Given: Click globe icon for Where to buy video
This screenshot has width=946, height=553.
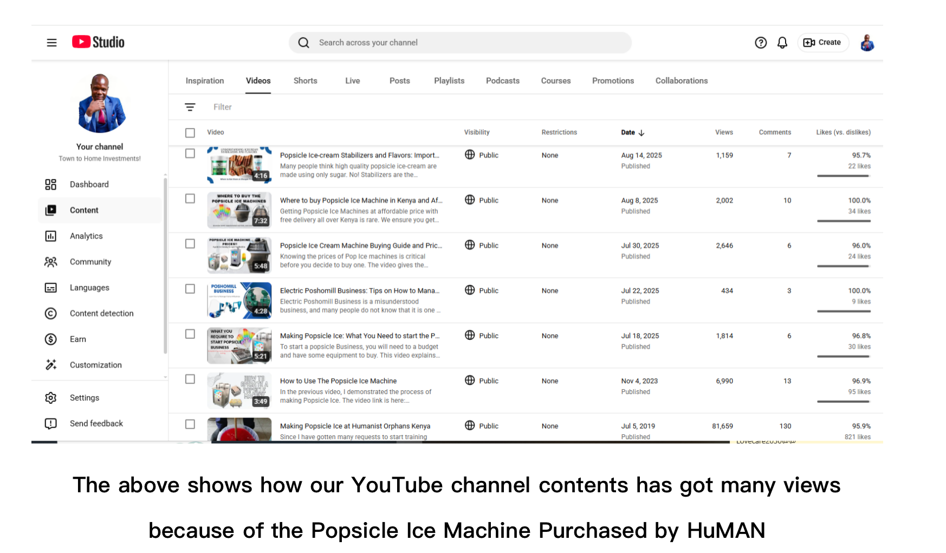Looking at the screenshot, I should point(470,200).
